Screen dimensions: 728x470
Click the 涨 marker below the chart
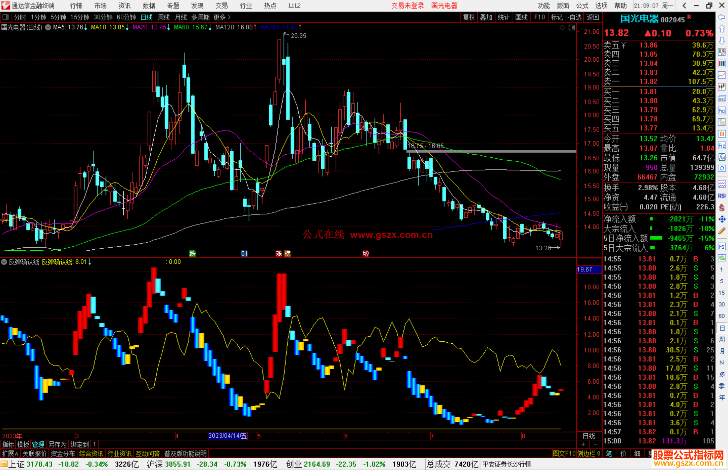(x=279, y=254)
